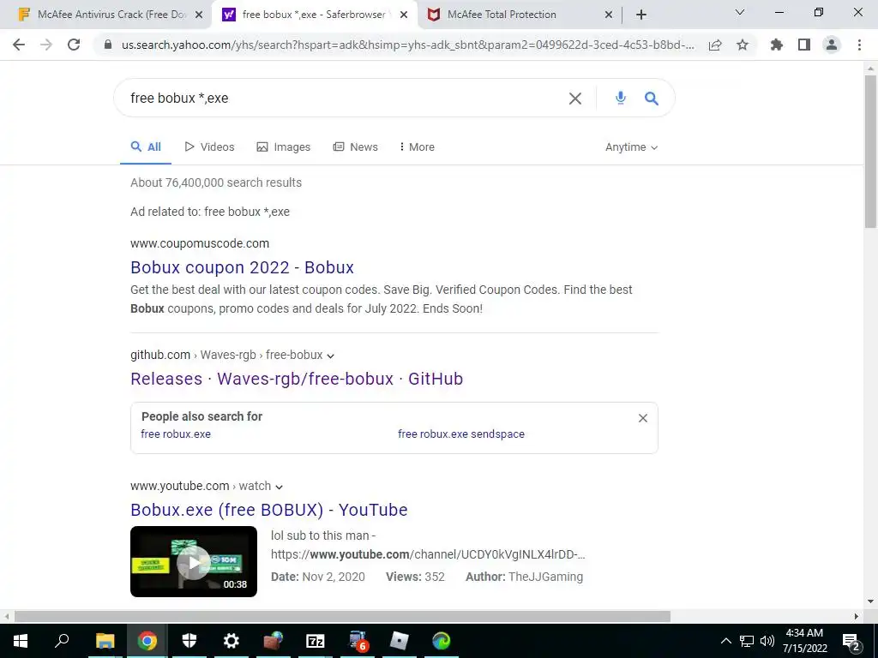The width and height of the screenshot is (878, 658).
Task: Open taskbar app with 6 badge
Action: (358, 641)
